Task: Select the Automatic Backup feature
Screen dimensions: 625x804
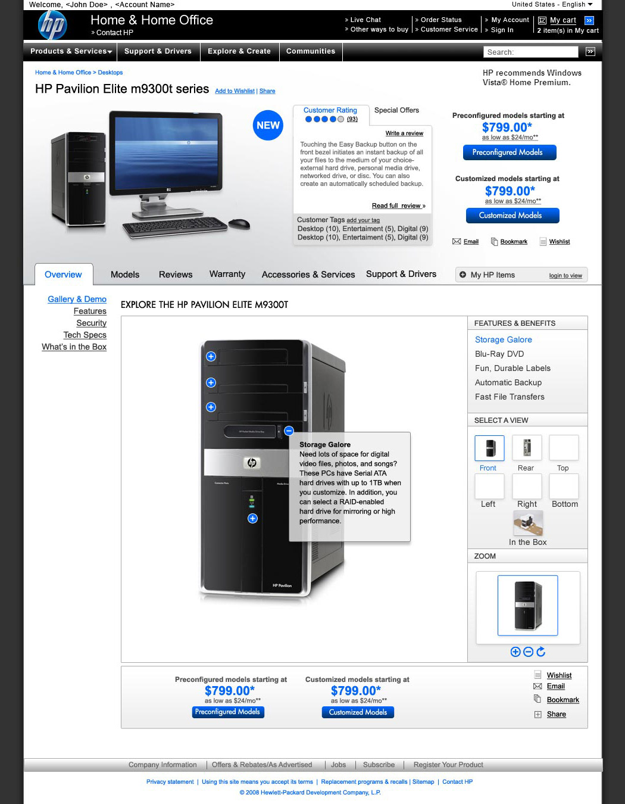Action: pyautogui.click(x=508, y=382)
